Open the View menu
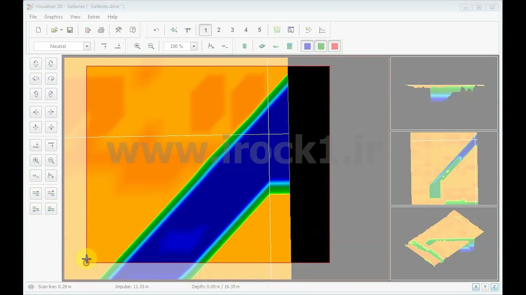The width and height of the screenshot is (526, 295). point(75,17)
